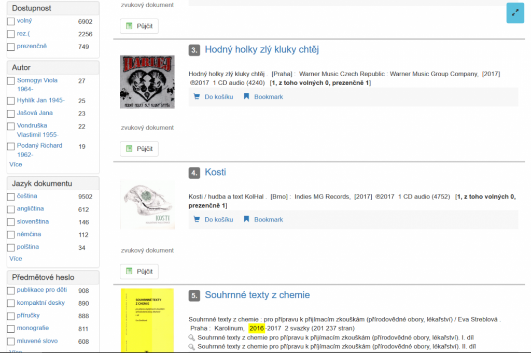Expand more authors with Více

pyautogui.click(x=16, y=164)
